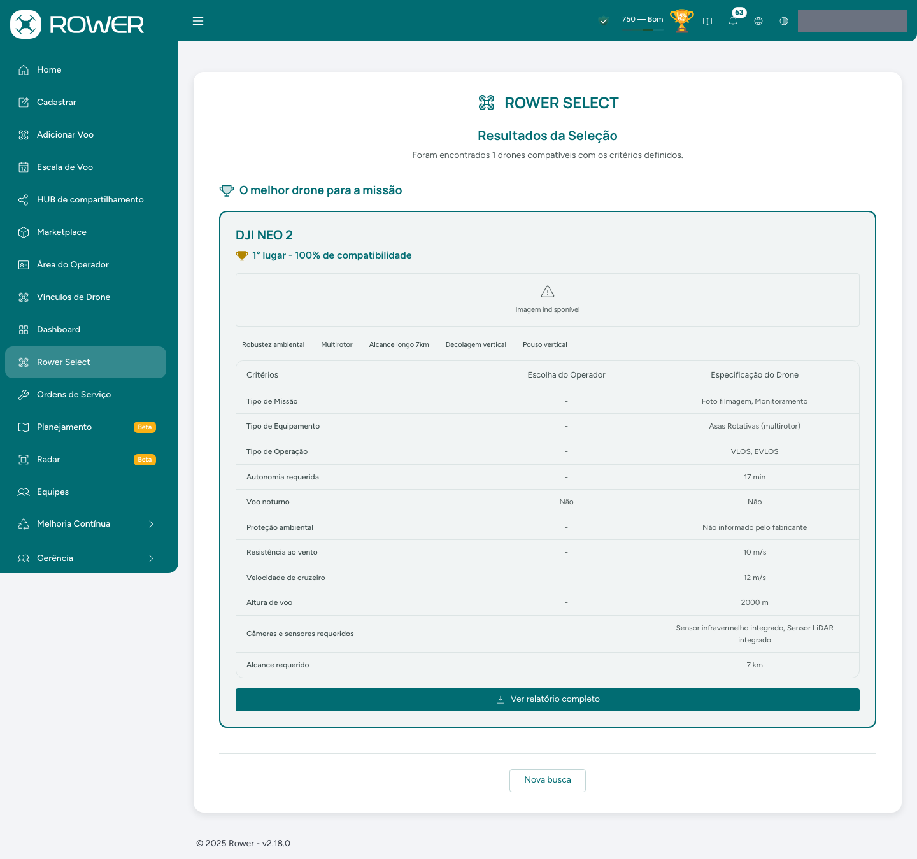Click the Tipo de Missão row label
This screenshot has height=859, width=917.
click(x=272, y=402)
